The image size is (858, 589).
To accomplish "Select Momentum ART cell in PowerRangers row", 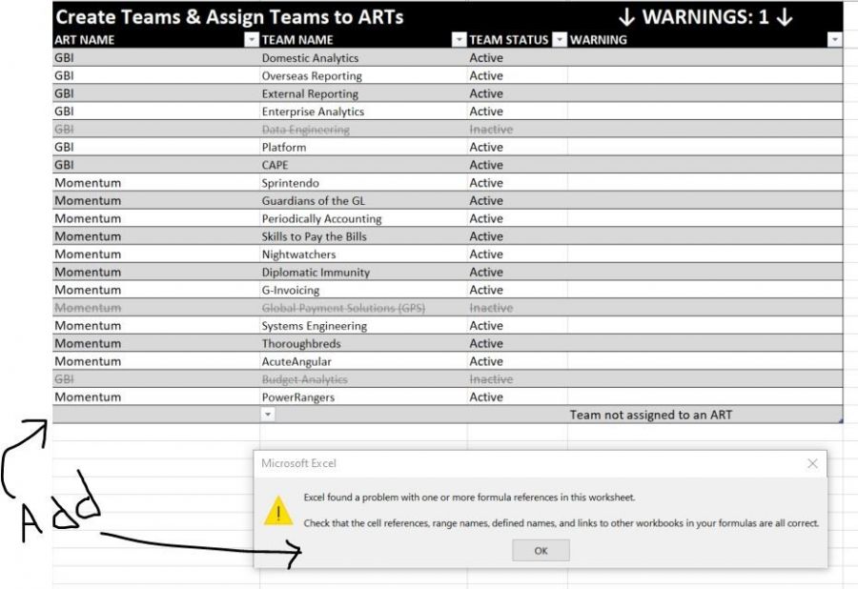I will (x=156, y=397).
